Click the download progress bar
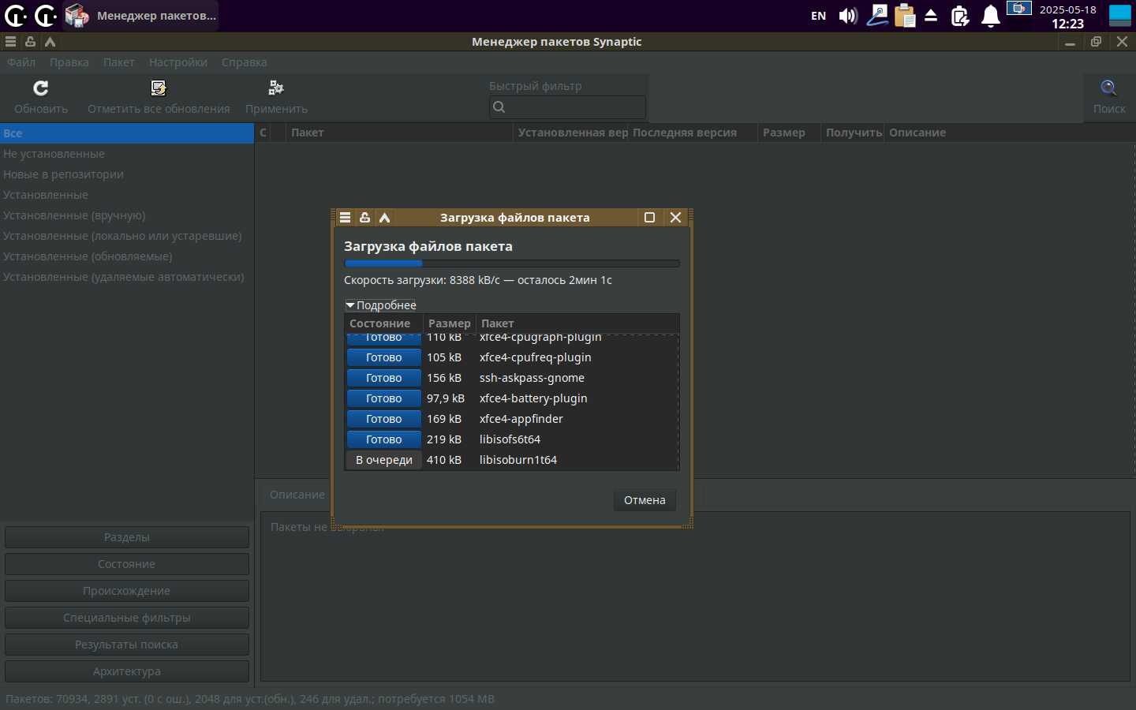 [x=511, y=263]
